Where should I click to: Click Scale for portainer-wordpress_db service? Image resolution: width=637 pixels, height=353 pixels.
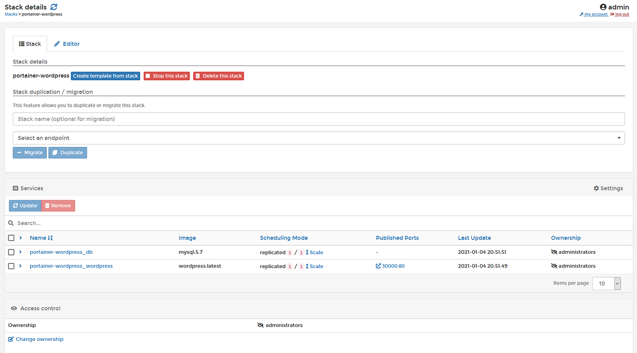click(314, 252)
